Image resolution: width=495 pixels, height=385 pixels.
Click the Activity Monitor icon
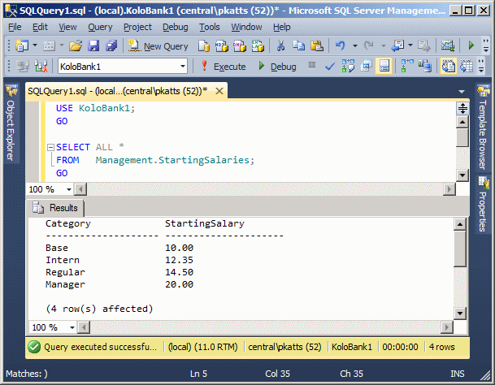[448, 45]
